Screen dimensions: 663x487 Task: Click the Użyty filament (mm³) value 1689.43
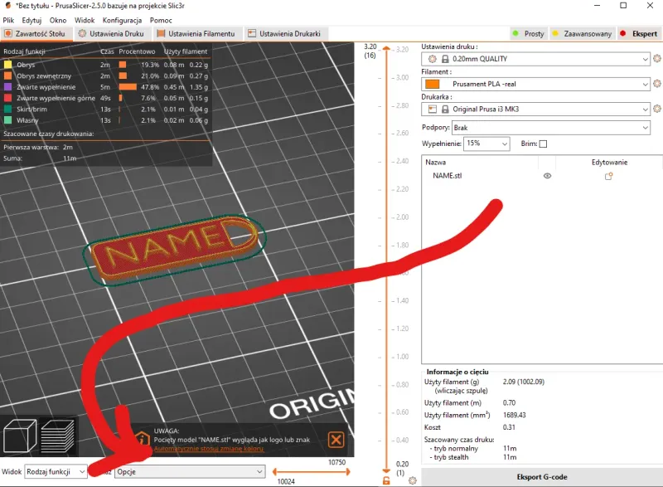[x=514, y=415]
